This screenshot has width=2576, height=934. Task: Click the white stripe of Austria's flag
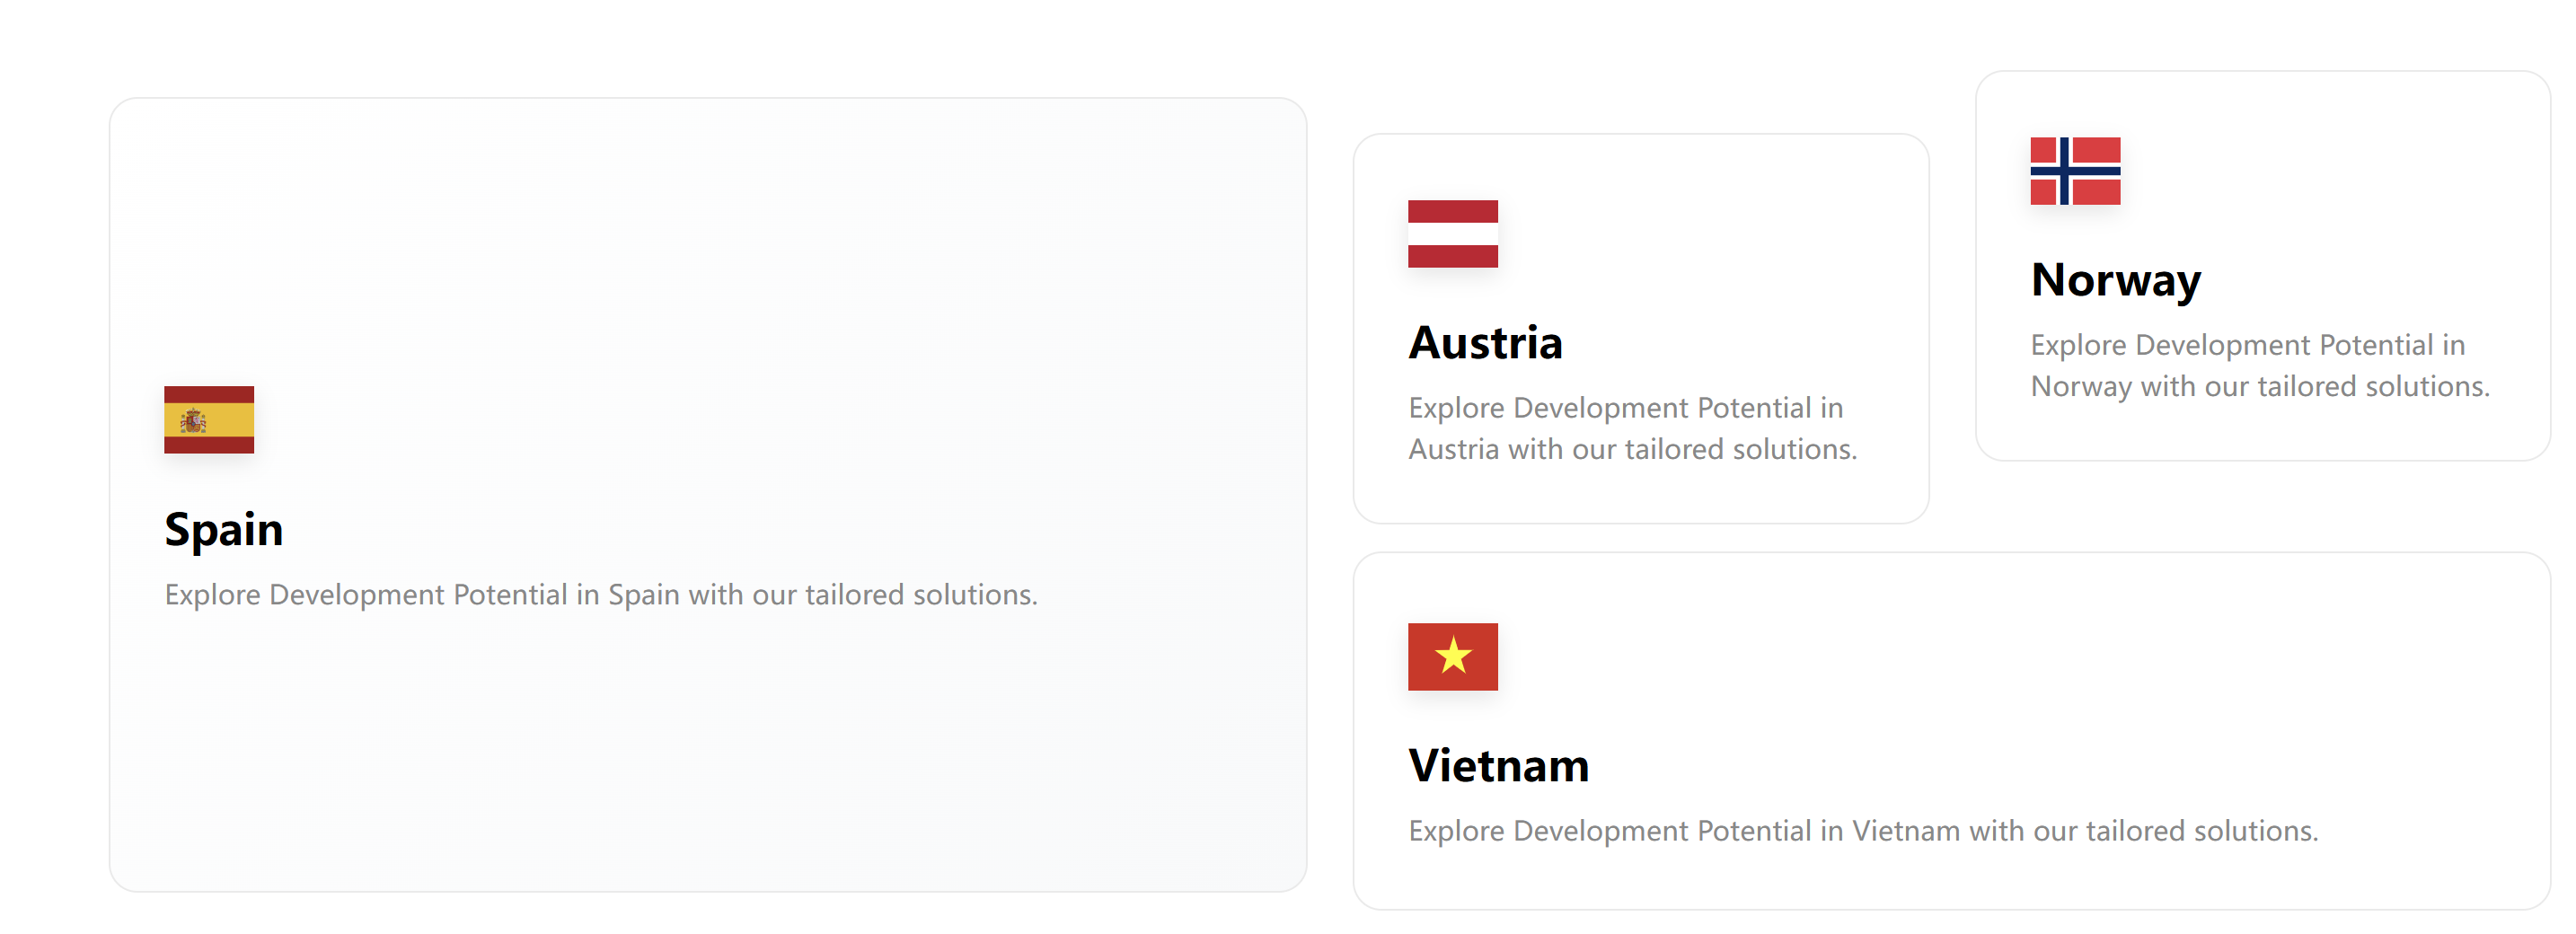click(x=1452, y=234)
